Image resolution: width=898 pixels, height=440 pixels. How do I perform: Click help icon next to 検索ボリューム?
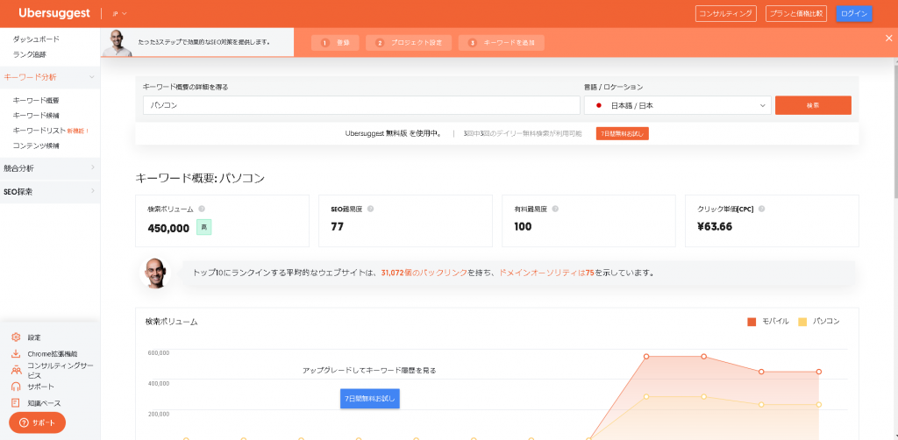tap(202, 209)
